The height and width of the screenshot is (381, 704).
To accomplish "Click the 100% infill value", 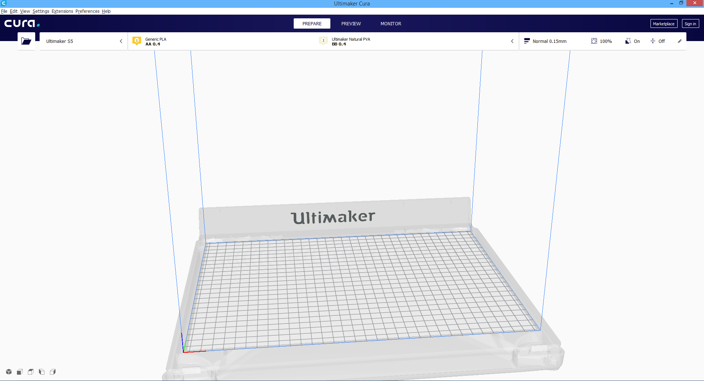I will point(606,41).
